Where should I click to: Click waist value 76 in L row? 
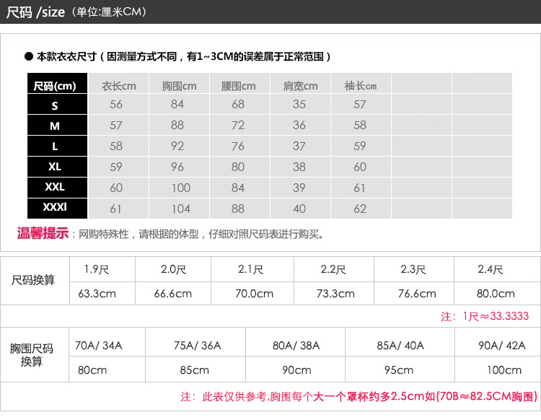pyautogui.click(x=238, y=146)
